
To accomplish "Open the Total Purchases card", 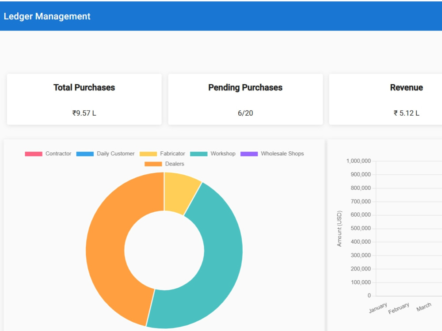I will 84,99.
